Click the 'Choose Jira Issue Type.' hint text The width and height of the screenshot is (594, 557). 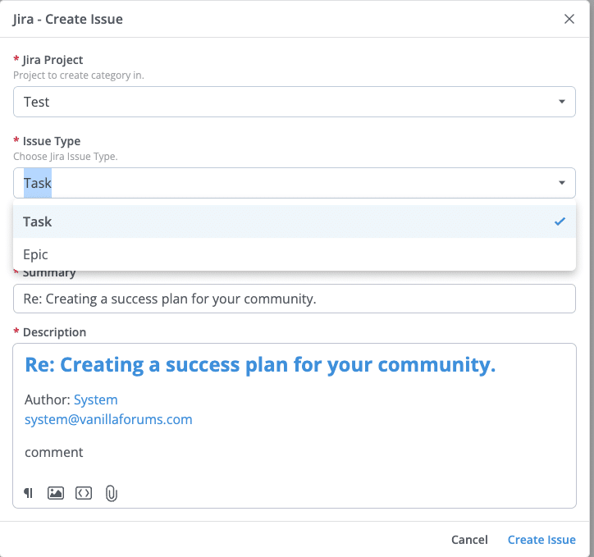[66, 157]
